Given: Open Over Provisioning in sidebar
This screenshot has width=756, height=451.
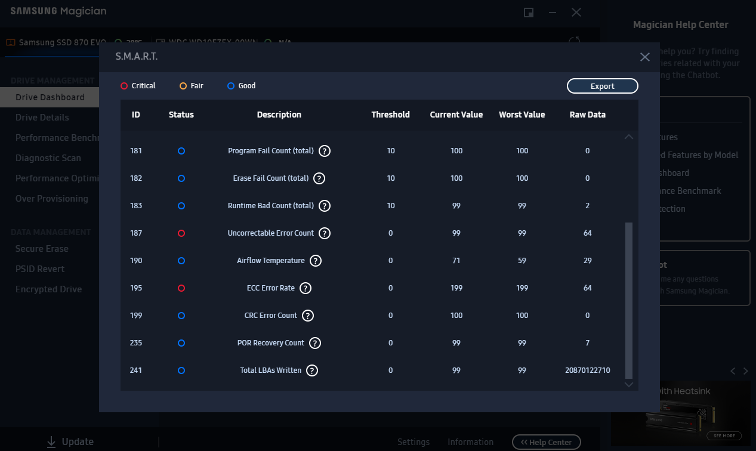Looking at the screenshot, I should (52, 199).
